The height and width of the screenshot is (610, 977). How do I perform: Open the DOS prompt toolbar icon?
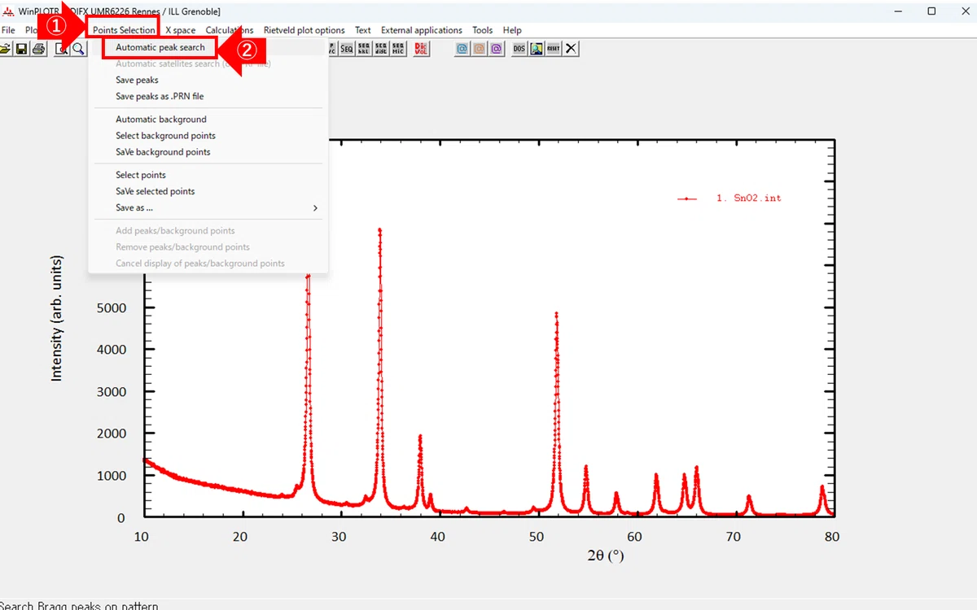point(519,49)
